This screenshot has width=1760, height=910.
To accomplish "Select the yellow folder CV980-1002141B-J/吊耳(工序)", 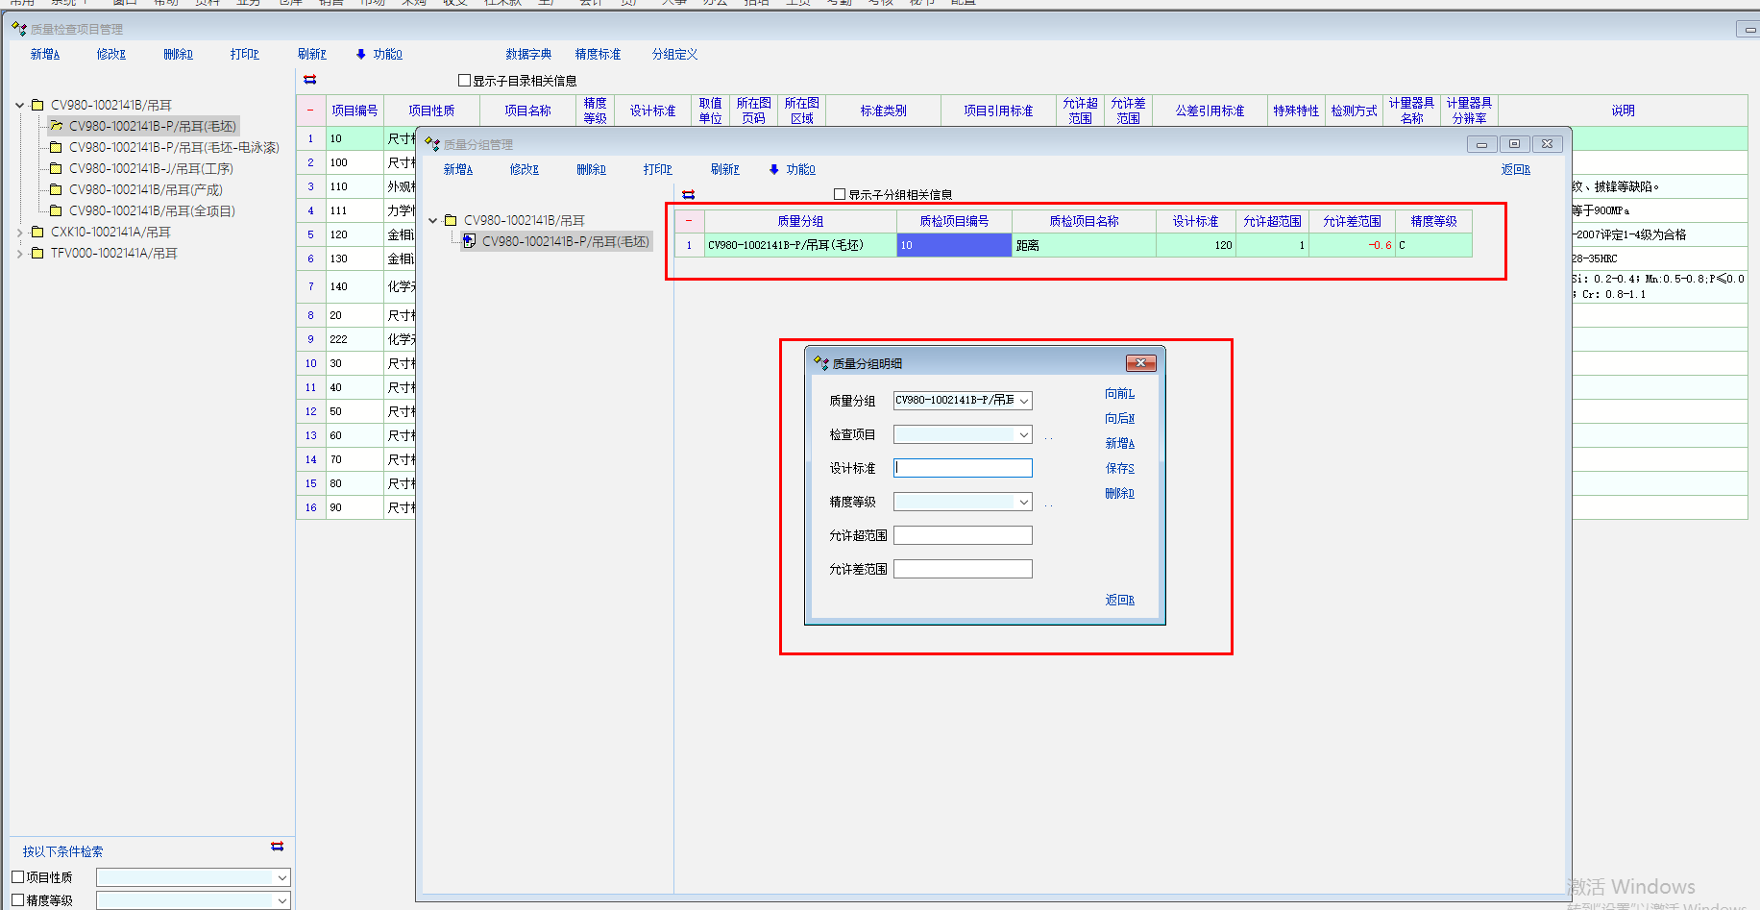I will tap(56, 169).
